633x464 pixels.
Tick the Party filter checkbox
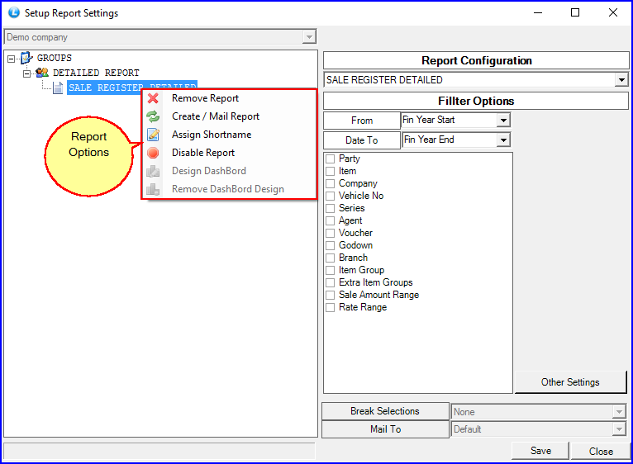point(331,159)
